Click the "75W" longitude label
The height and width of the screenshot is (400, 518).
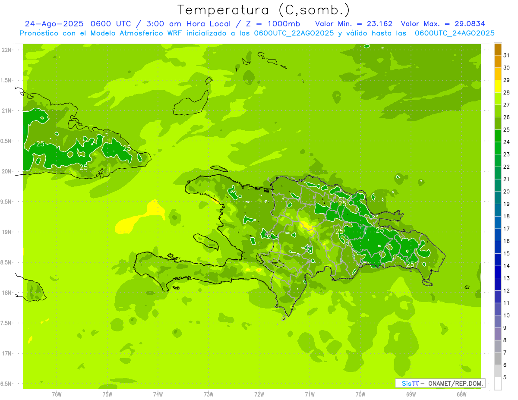(x=107, y=394)
